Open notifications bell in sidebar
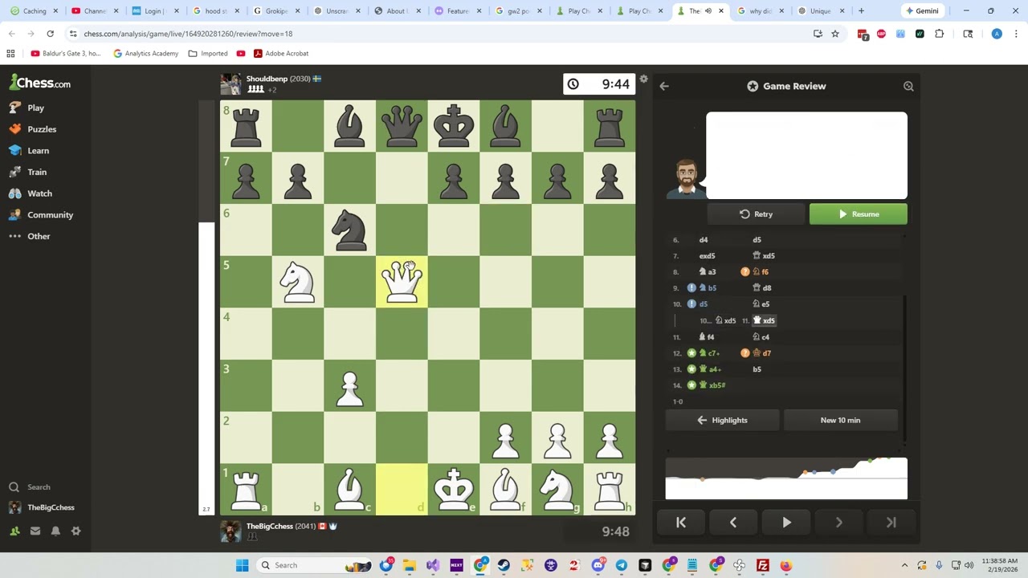 pyautogui.click(x=55, y=531)
